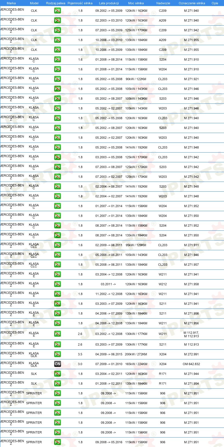The image size is (224, 447).
Task: Click the 165kW / 224KM power cell
Action: pos(136,364)
